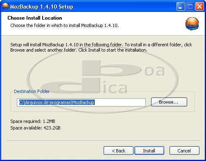Cancel the MozBackup setup
The width and height of the screenshot is (206, 161).
click(x=184, y=151)
